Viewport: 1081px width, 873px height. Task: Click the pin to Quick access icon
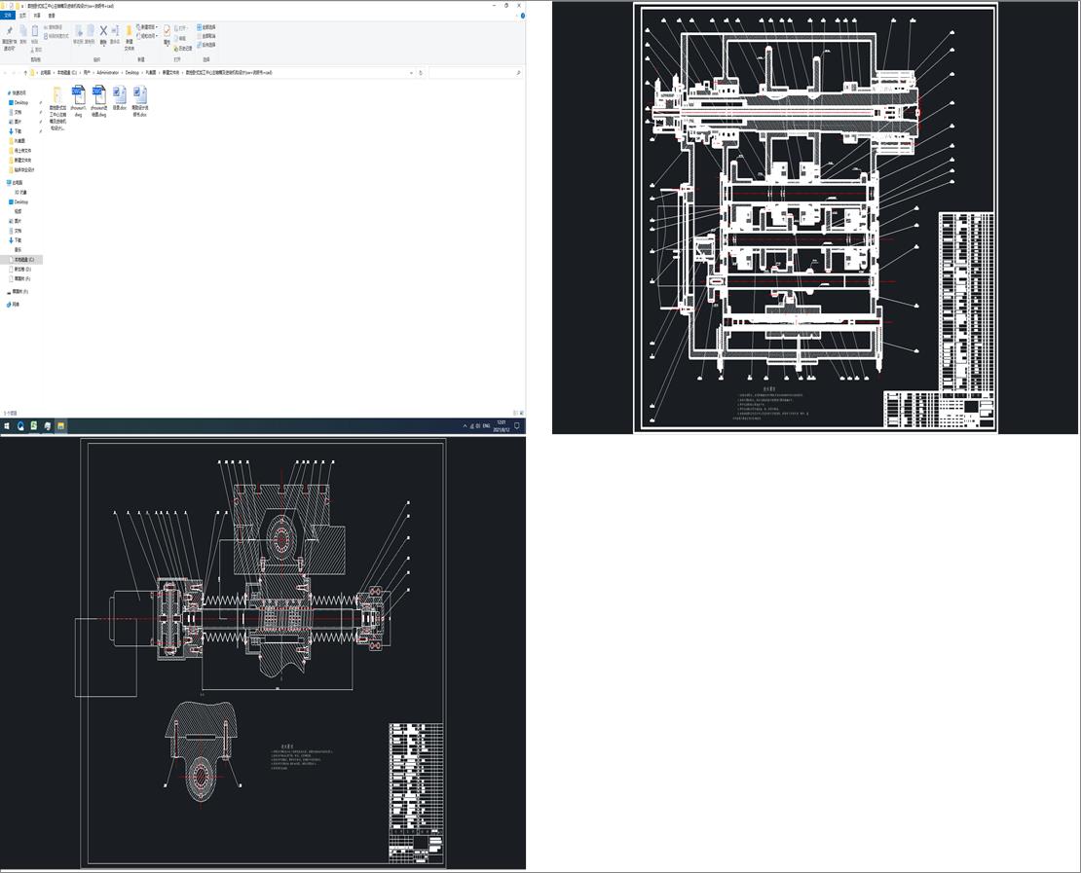click(x=9, y=32)
